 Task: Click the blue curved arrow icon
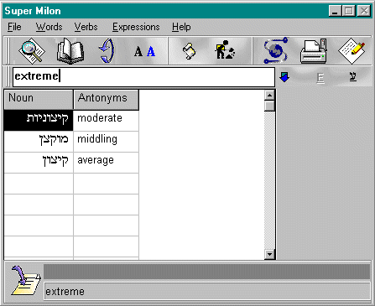pyautogui.click(x=107, y=51)
